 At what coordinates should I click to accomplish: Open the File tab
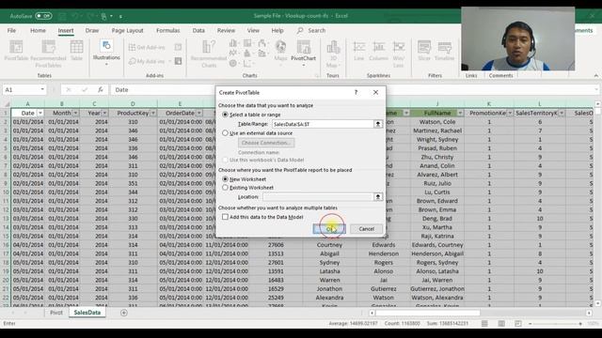11,30
